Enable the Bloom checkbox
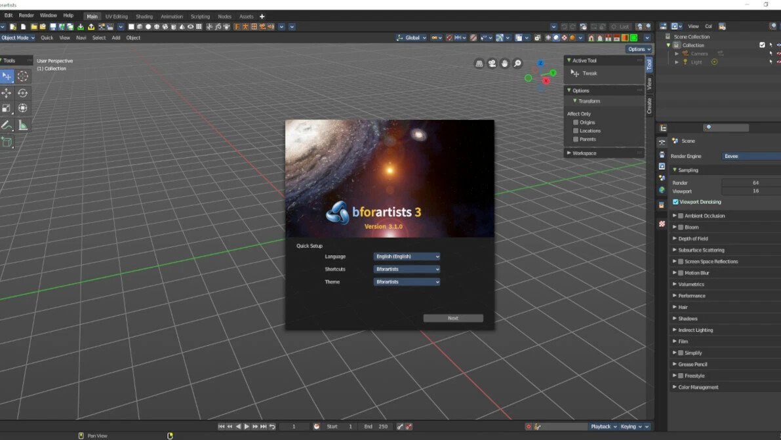This screenshot has height=440, width=781. pos(681,228)
